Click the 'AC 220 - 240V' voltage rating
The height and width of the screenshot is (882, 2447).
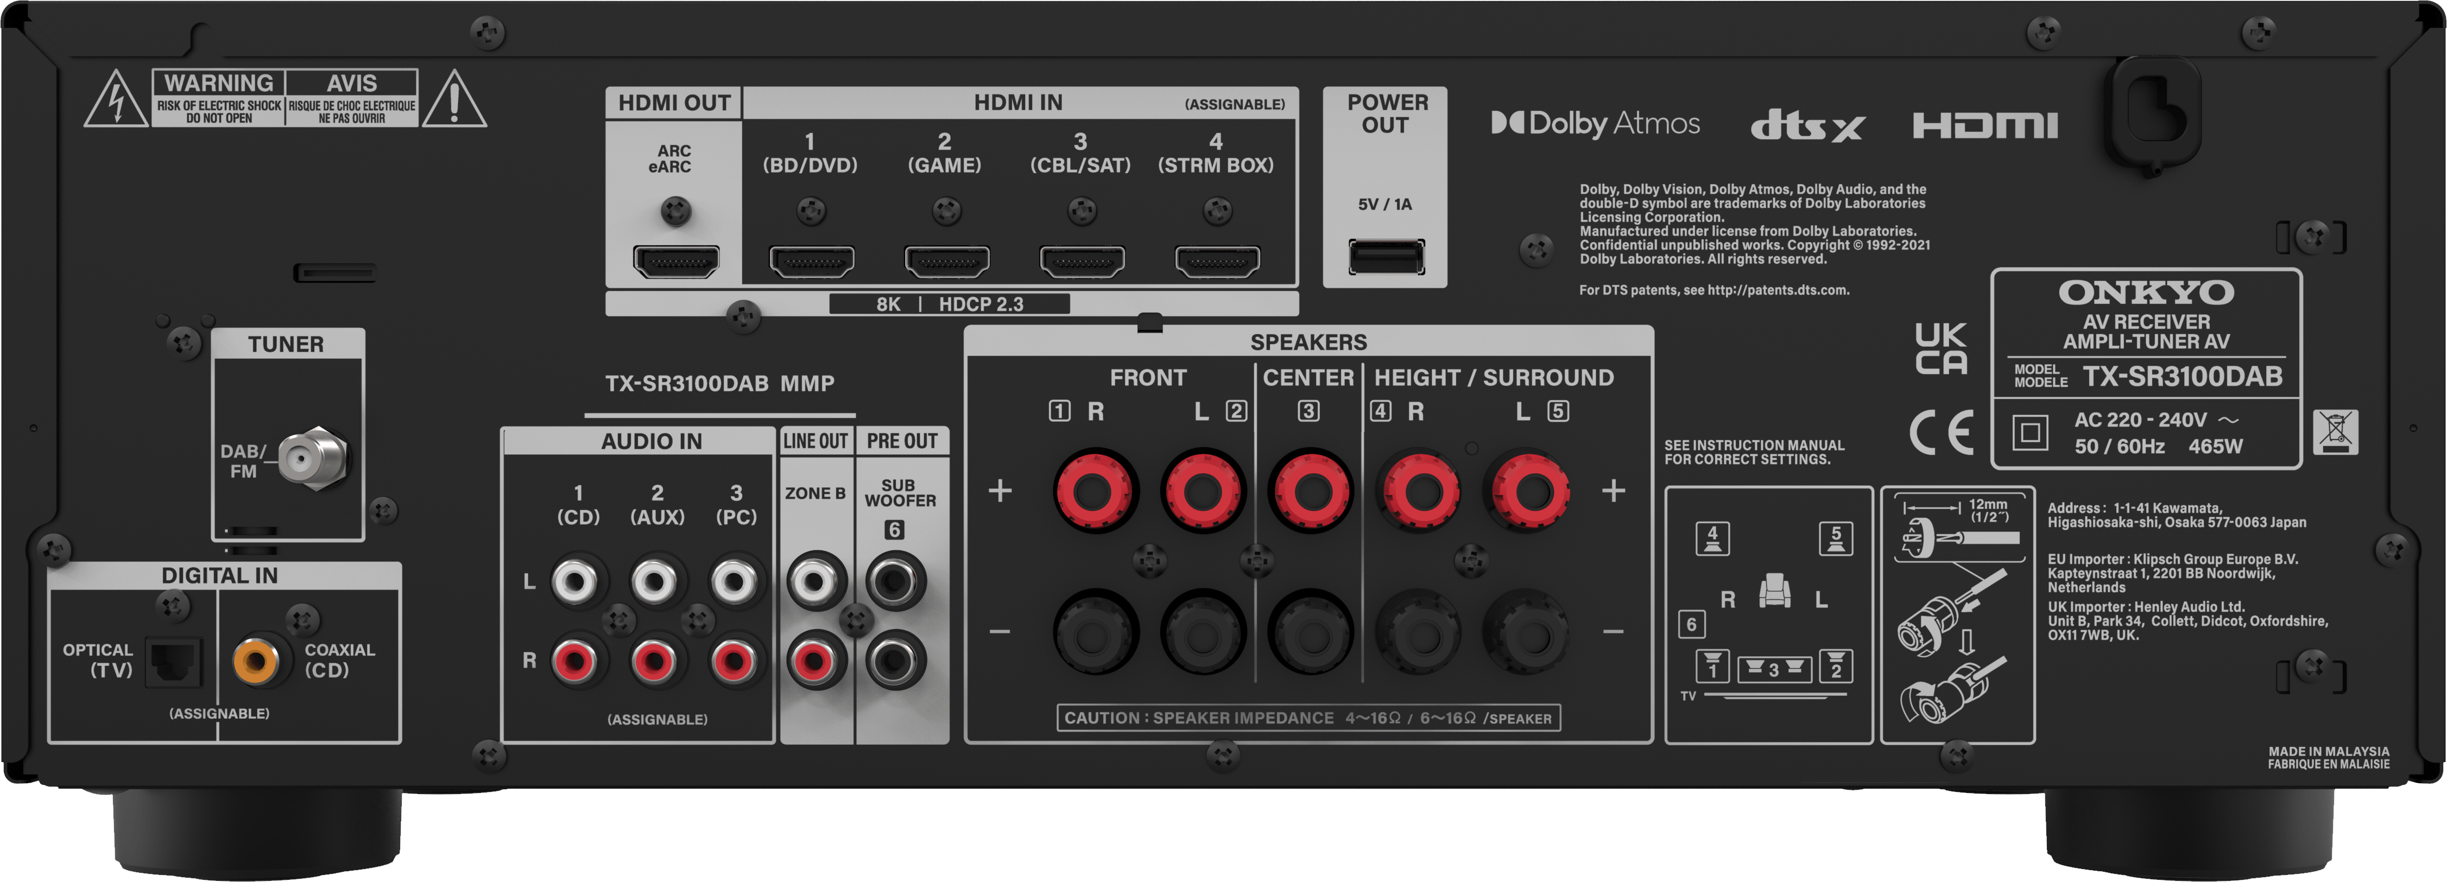(2157, 420)
